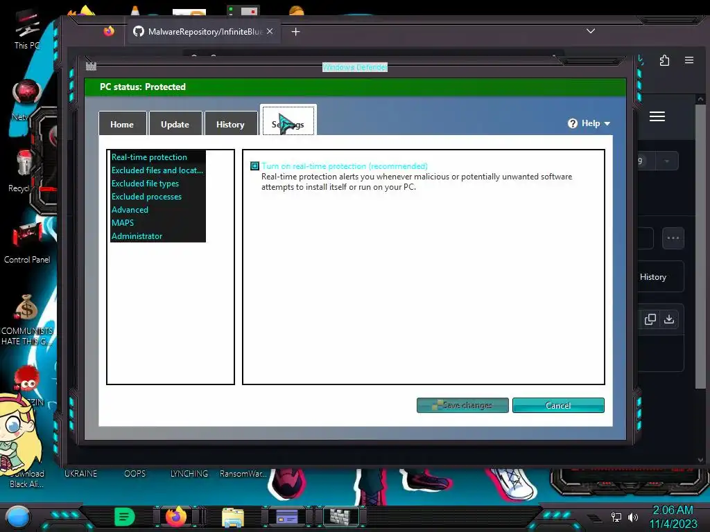Viewport: 710px width, 532px height.
Task: Click the UKRAINE desktop item label
Action: 80,474
